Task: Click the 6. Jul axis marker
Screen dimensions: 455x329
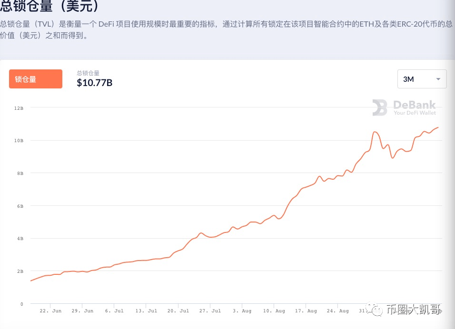Action: [x=114, y=311]
